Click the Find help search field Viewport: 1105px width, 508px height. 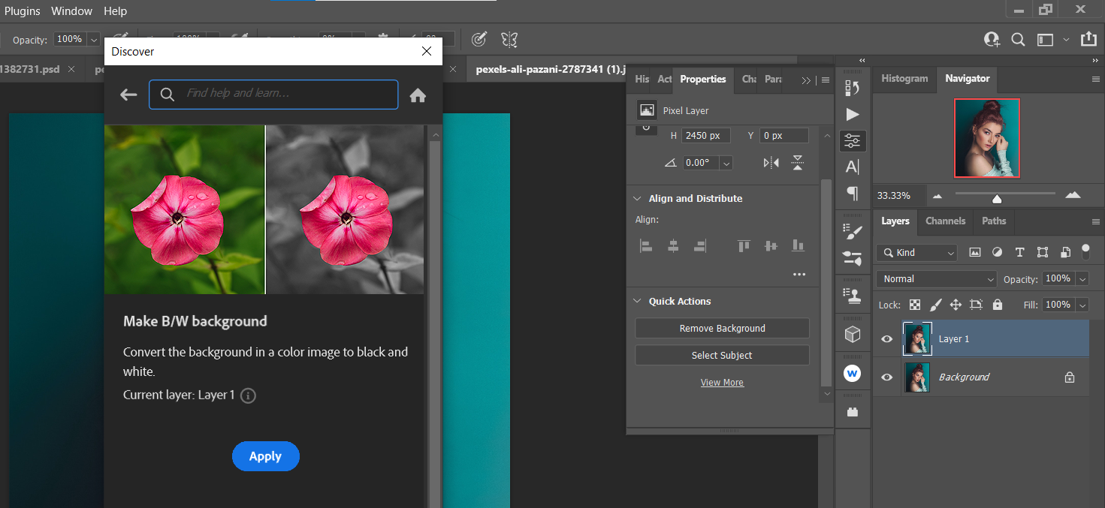(273, 94)
